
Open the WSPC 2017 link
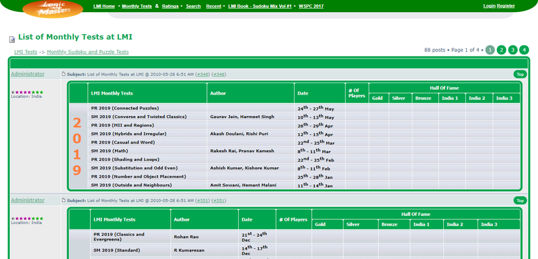pyautogui.click(x=311, y=6)
